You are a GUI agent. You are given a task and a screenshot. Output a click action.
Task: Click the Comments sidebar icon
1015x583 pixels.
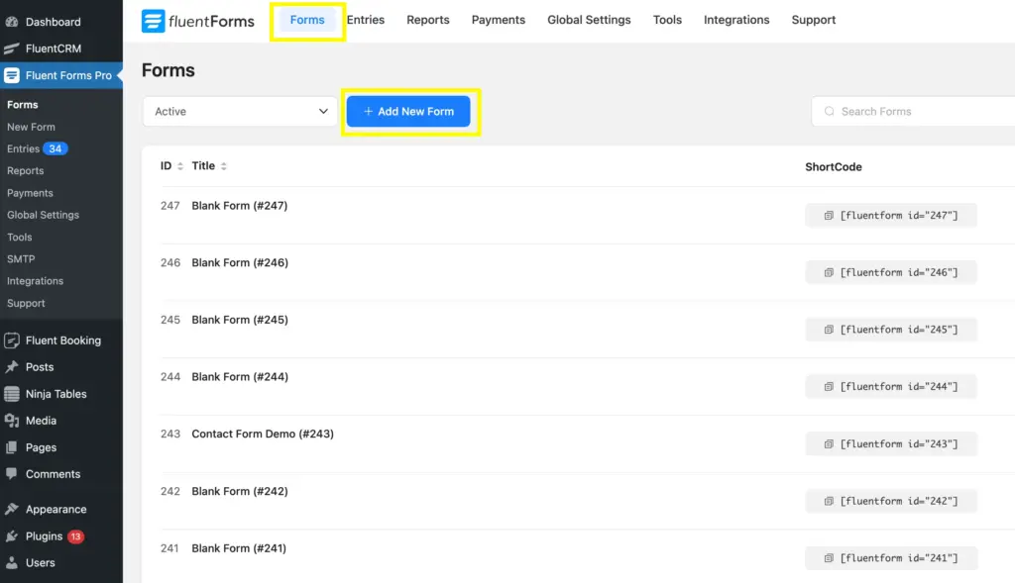tap(13, 474)
